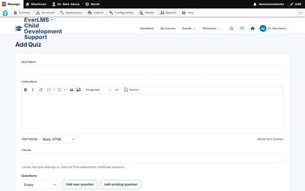
Task: Expand the Results dropdown menu
Action: point(189,28)
